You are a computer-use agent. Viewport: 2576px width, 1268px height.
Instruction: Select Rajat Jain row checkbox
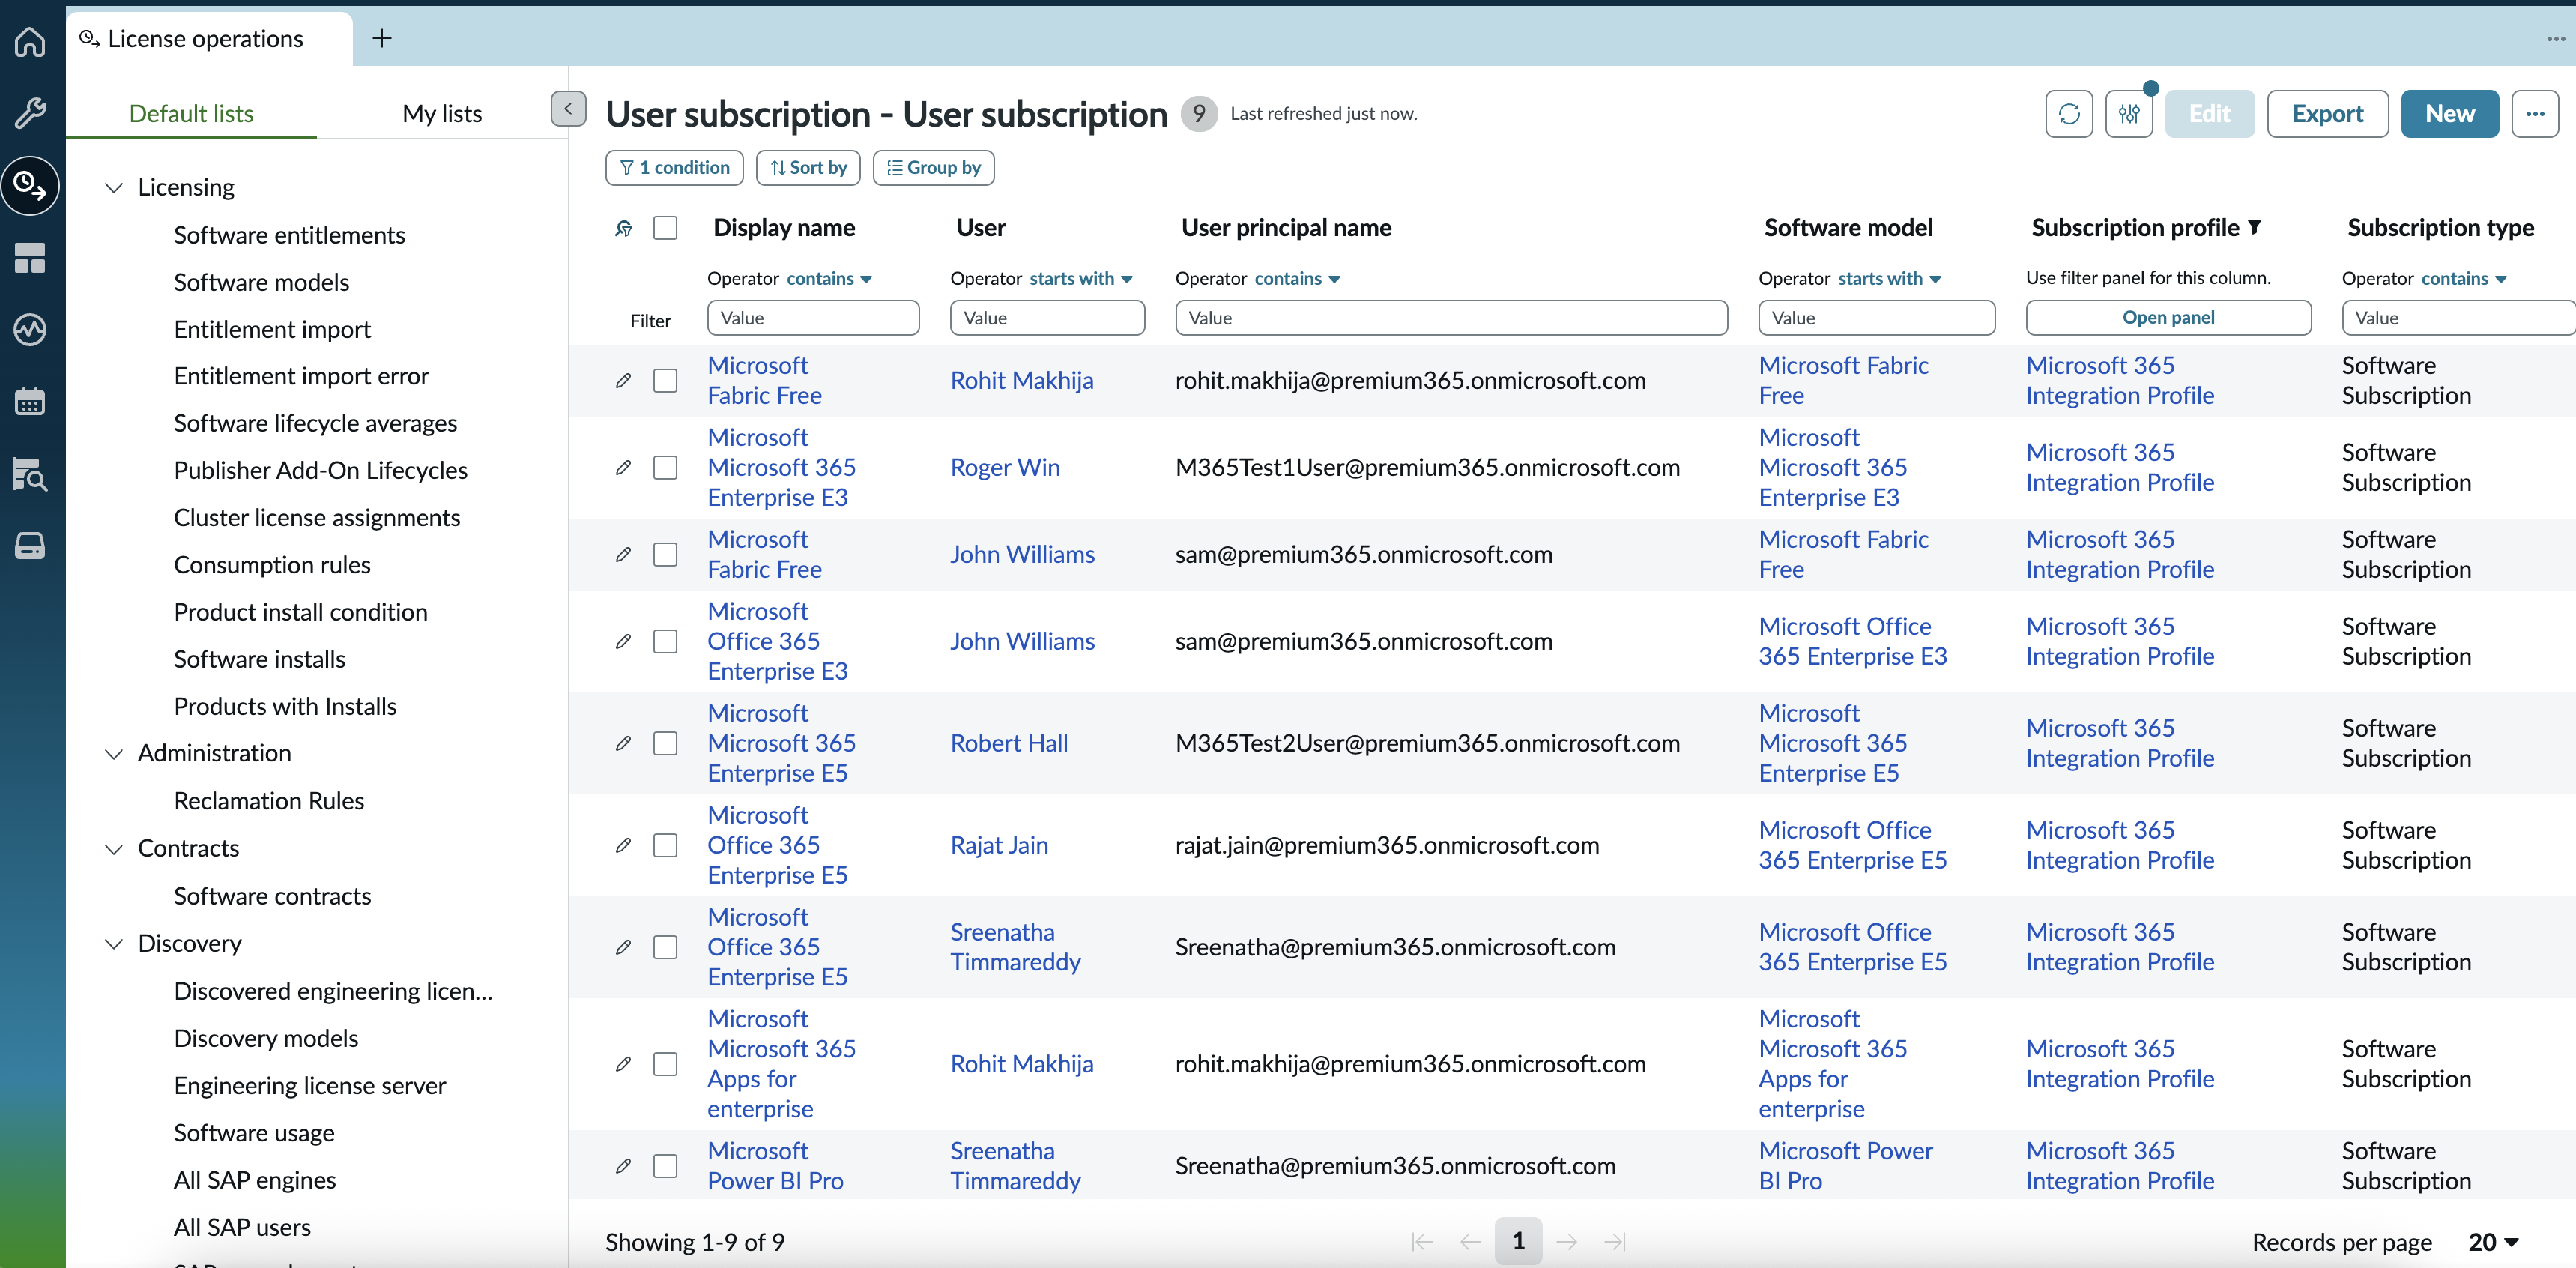(x=665, y=845)
